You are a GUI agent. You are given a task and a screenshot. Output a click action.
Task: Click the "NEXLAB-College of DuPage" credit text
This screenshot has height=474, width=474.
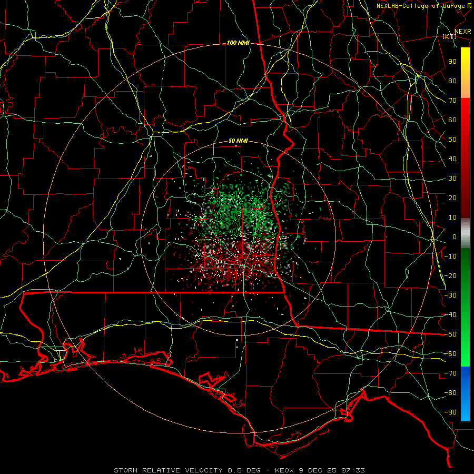pyautogui.click(x=421, y=6)
